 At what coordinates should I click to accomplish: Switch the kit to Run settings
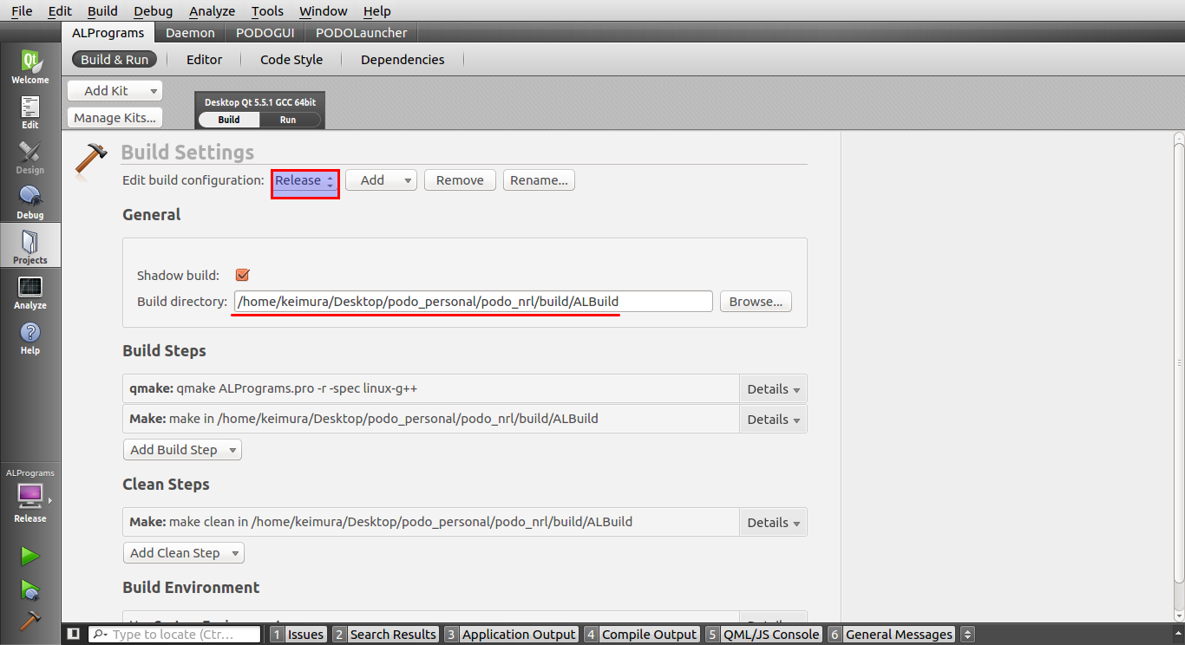289,120
